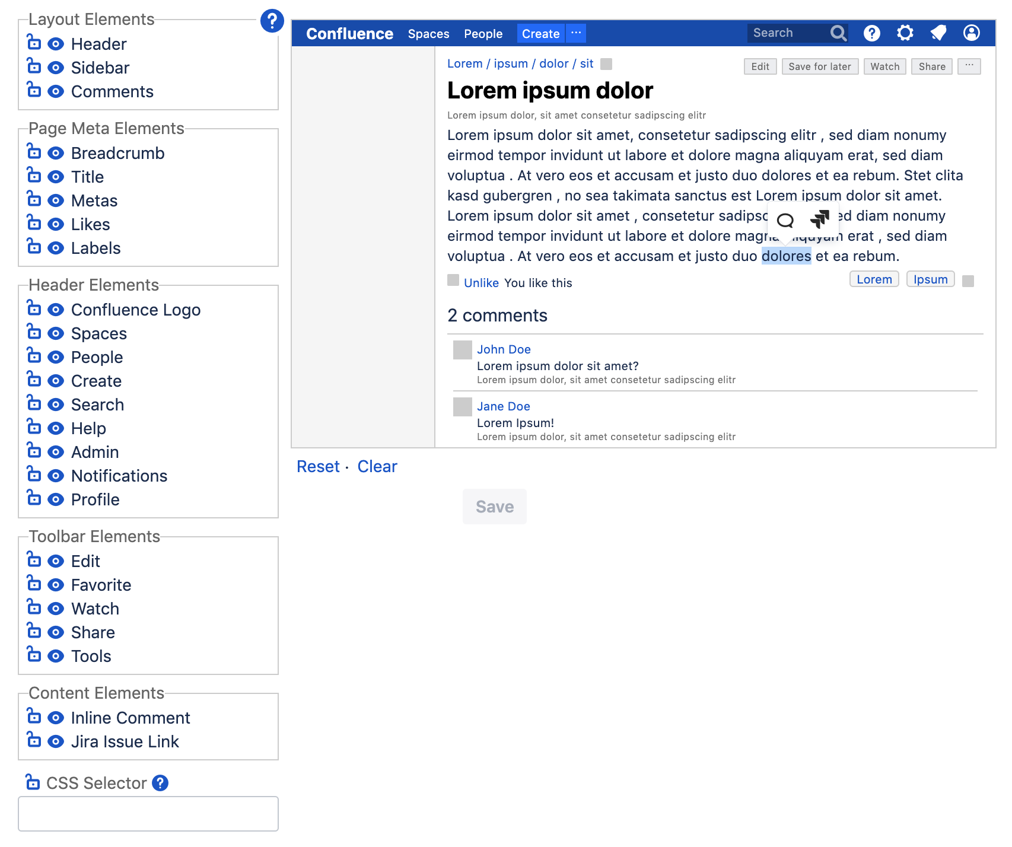Click the search magnifier icon in the navbar
Screen dimensions: 1012x847
click(x=838, y=33)
